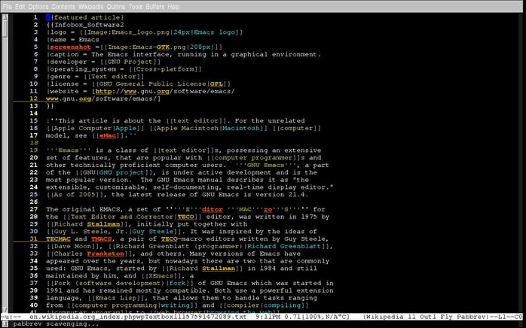Image resolution: width=526 pixels, height=328 pixels.
Task: Open the Tools menu
Action: point(136,6)
